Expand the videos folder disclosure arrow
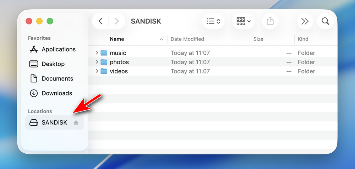This screenshot has width=355, height=169. [97, 71]
